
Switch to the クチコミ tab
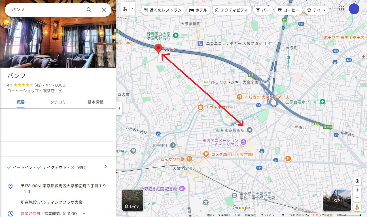(58, 102)
